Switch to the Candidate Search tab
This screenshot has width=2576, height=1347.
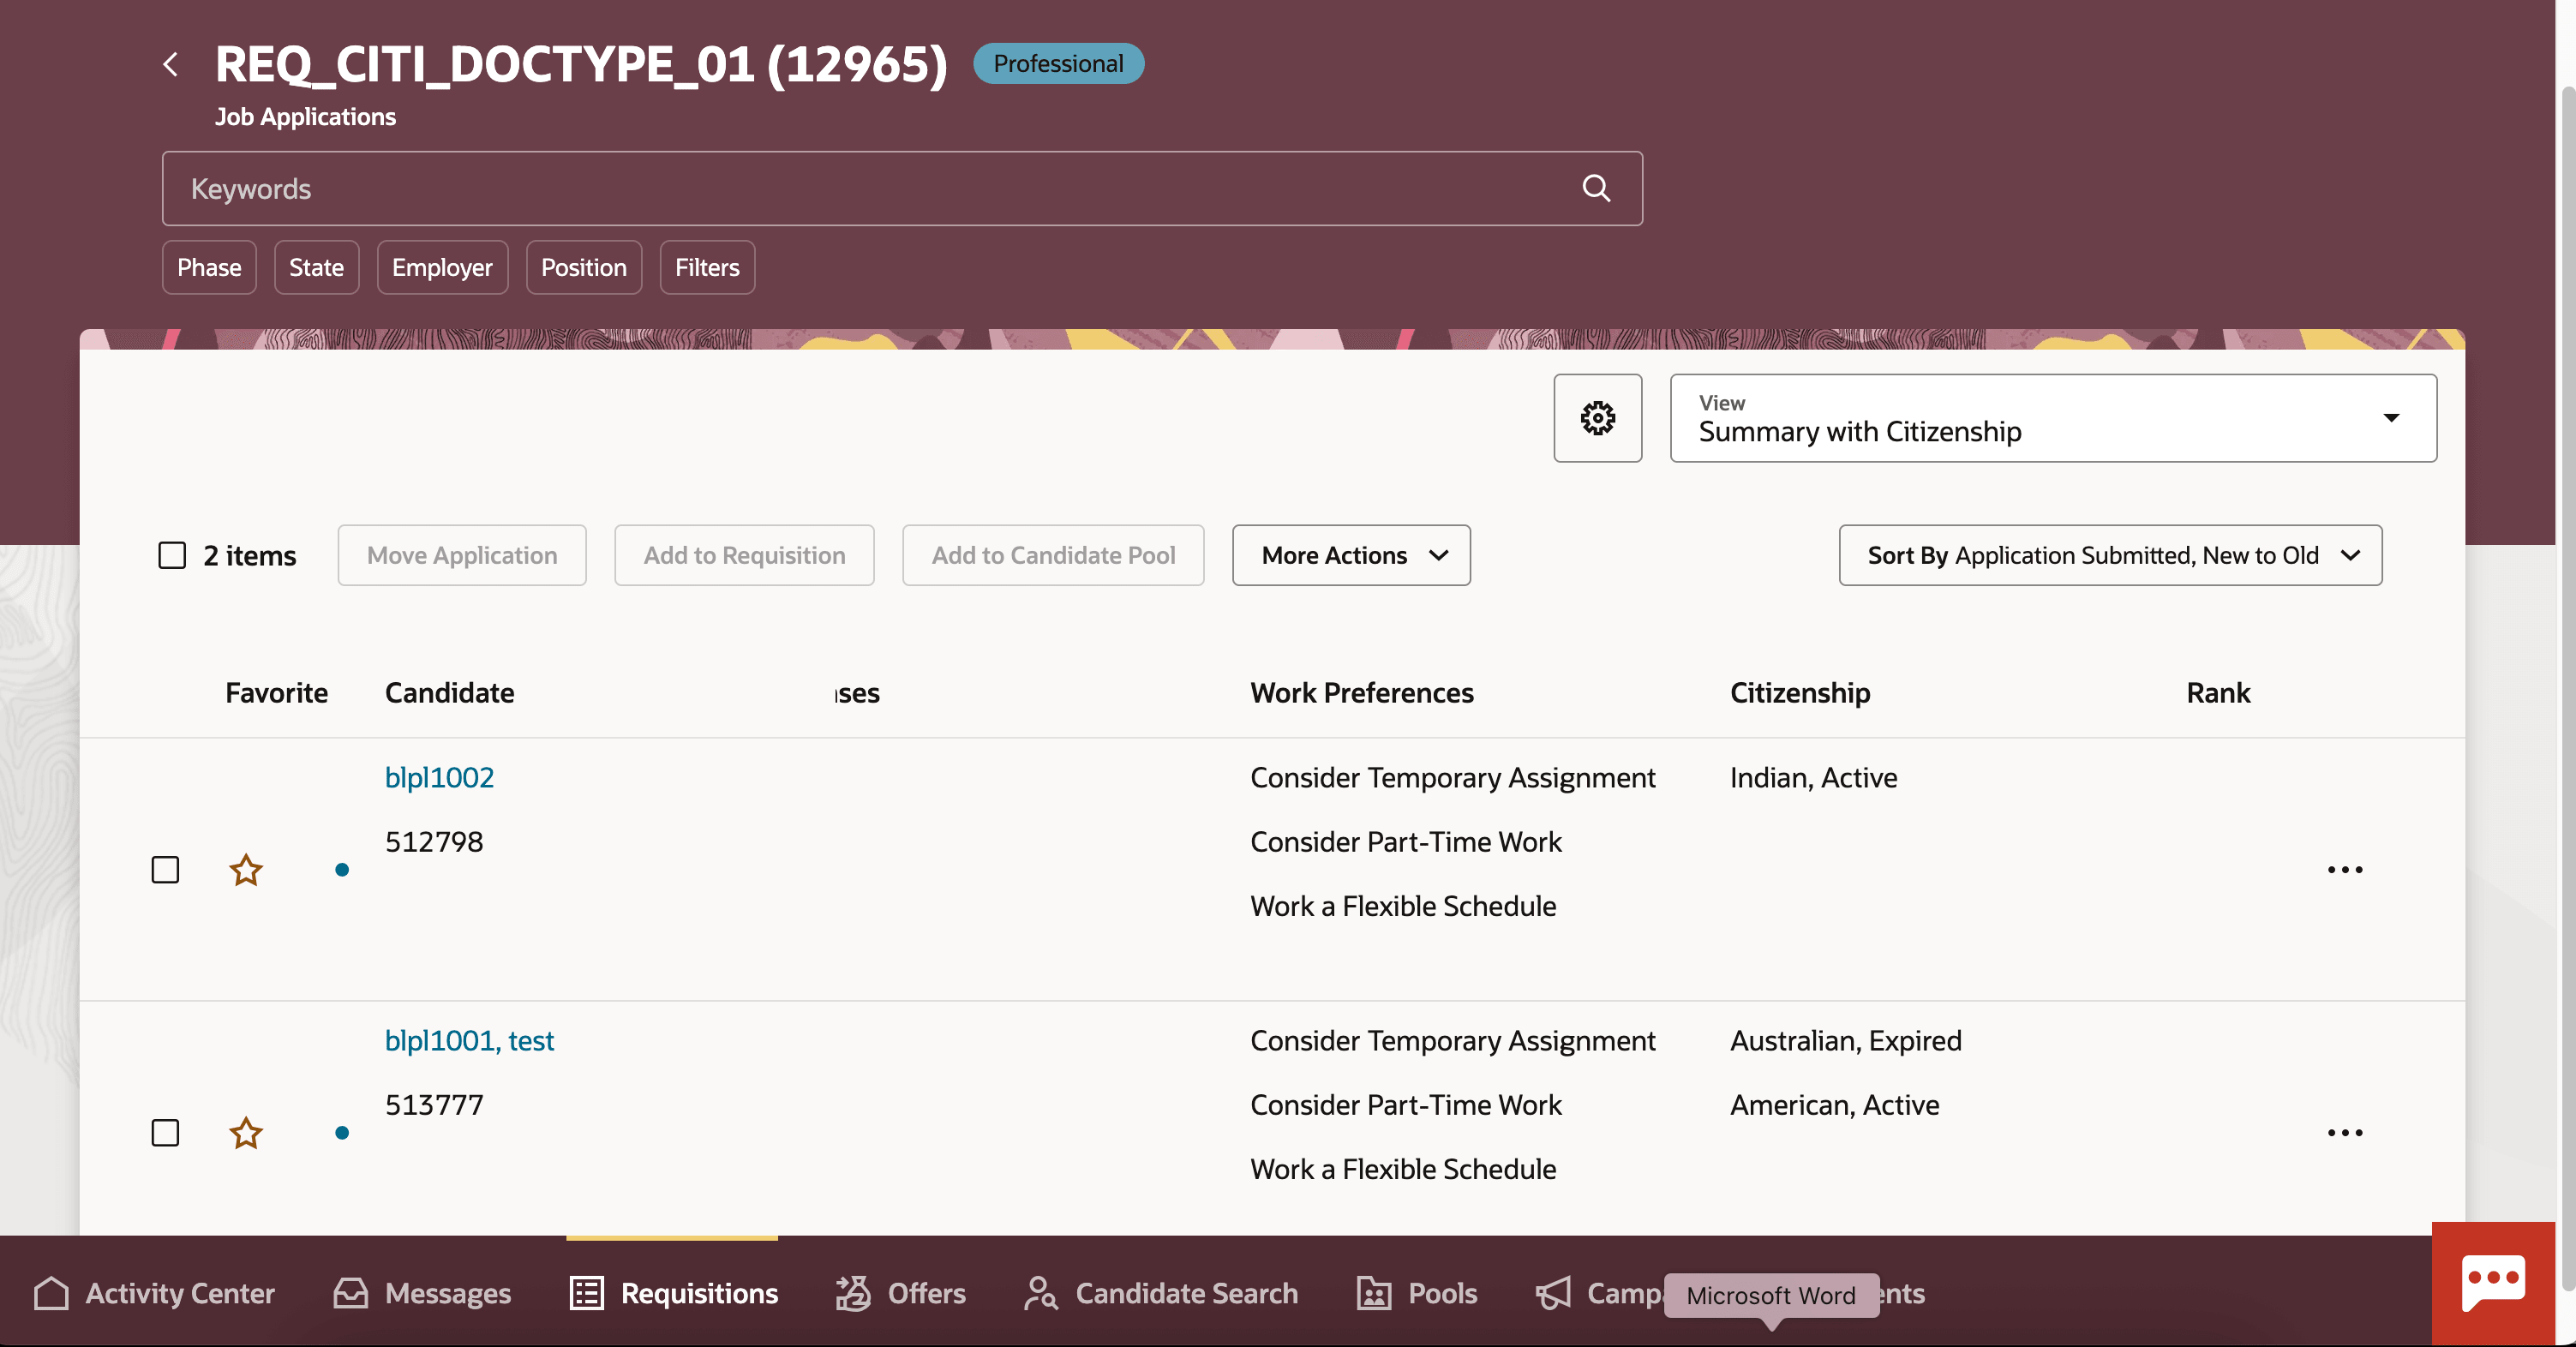point(1161,1293)
